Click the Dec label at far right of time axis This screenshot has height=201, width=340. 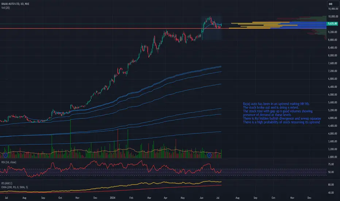click(x=309, y=198)
